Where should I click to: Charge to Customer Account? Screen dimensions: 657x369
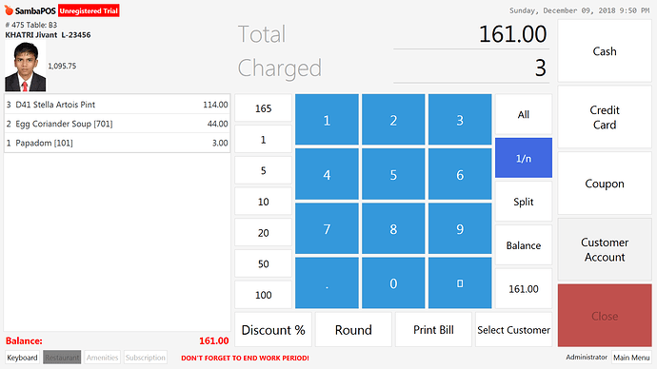click(605, 249)
